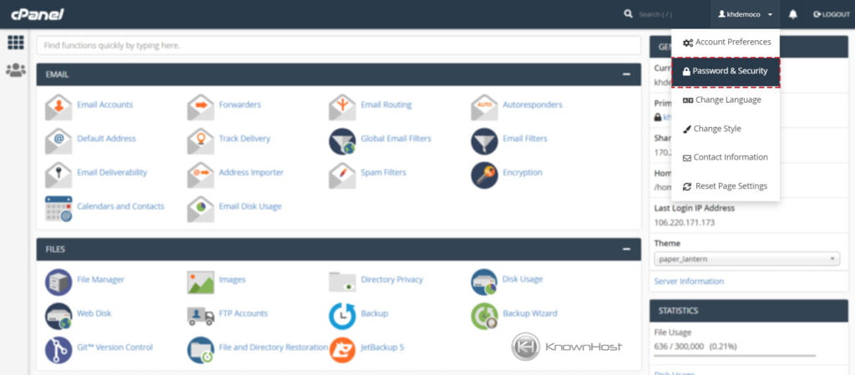Open the grid home icon in sidebar
This screenshot has width=855, height=375.
(x=16, y=43)
